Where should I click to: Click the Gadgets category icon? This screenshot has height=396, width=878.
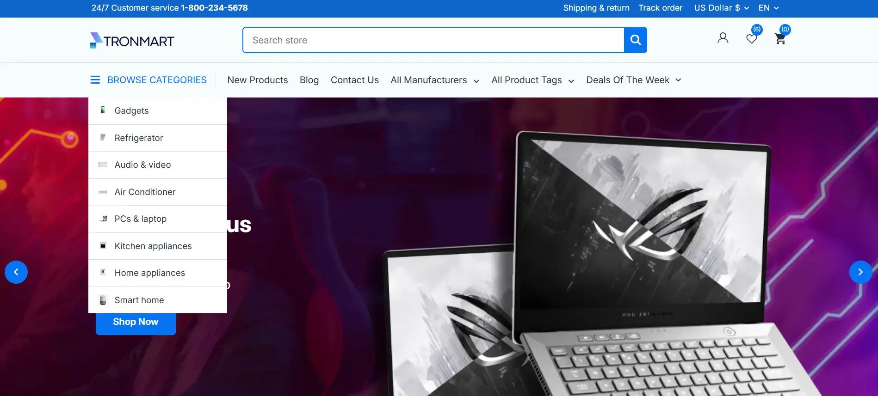click(103, 110)
